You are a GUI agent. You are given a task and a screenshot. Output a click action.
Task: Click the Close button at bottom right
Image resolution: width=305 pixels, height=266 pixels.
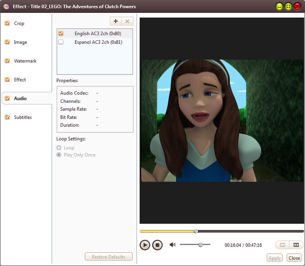(294, 258)
